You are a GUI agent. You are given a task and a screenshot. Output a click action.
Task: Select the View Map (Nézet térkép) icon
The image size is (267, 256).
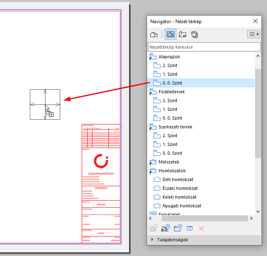pos(171,34)
